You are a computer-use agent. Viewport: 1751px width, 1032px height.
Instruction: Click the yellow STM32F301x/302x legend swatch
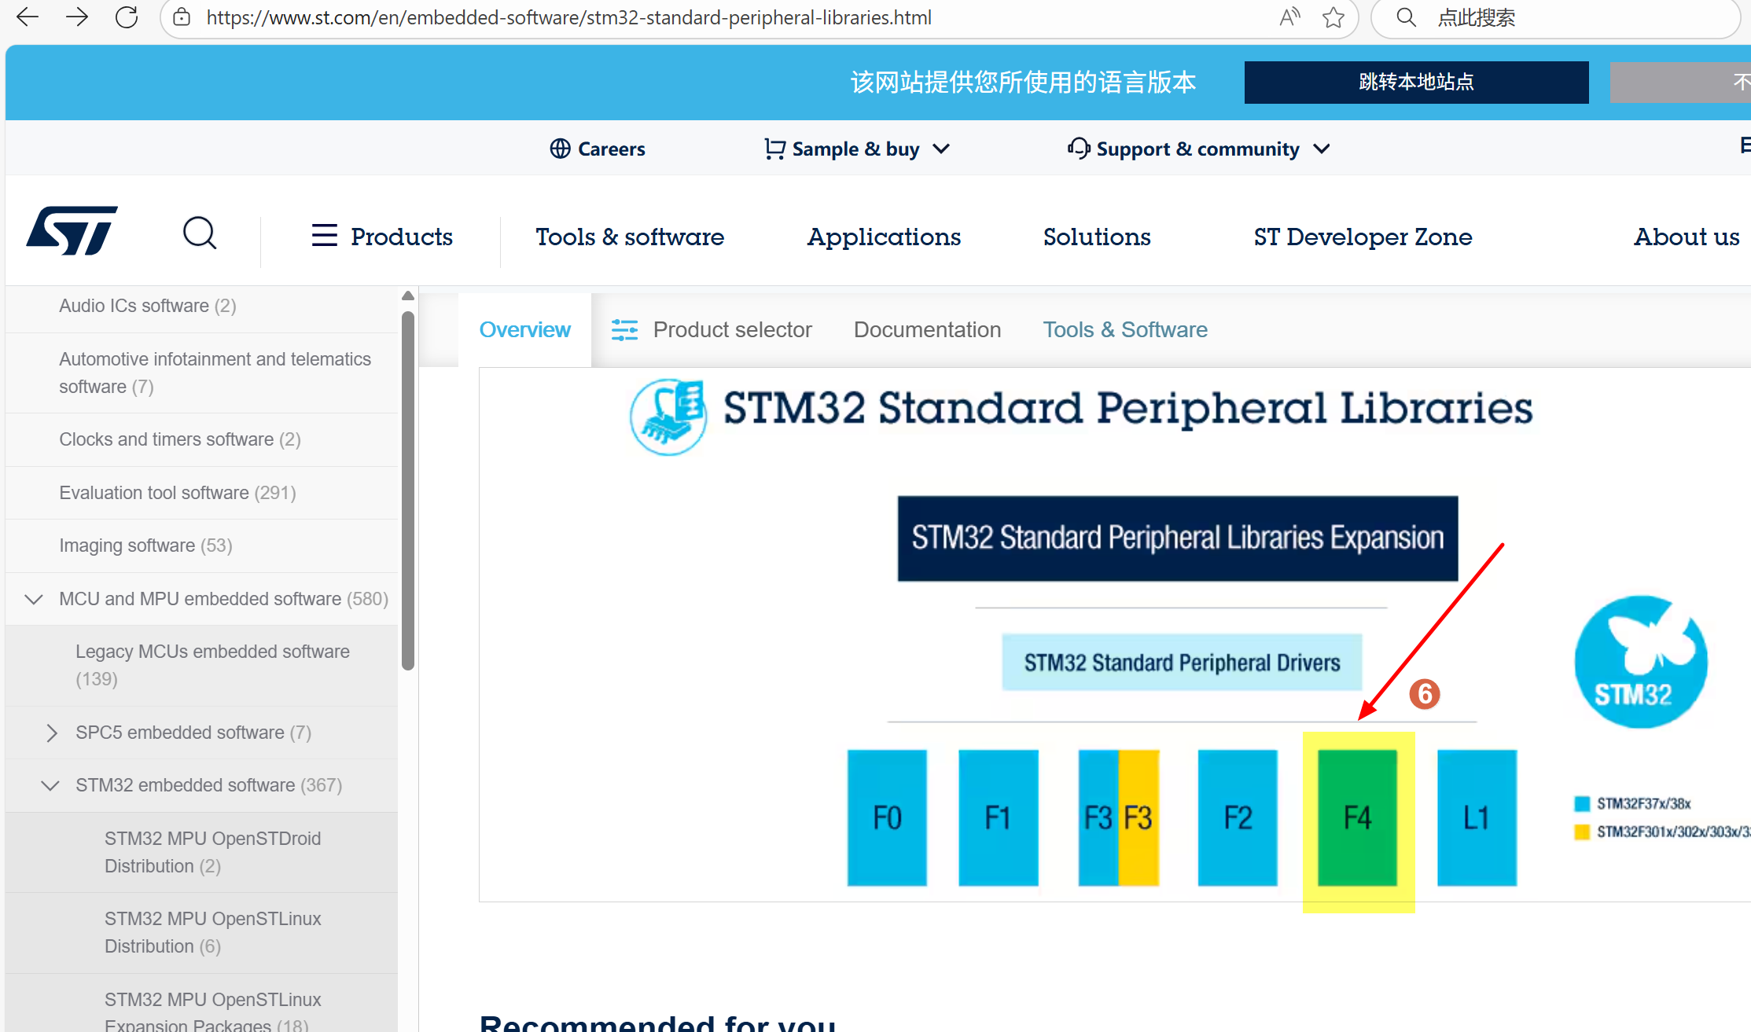(x=1582, y=832)
